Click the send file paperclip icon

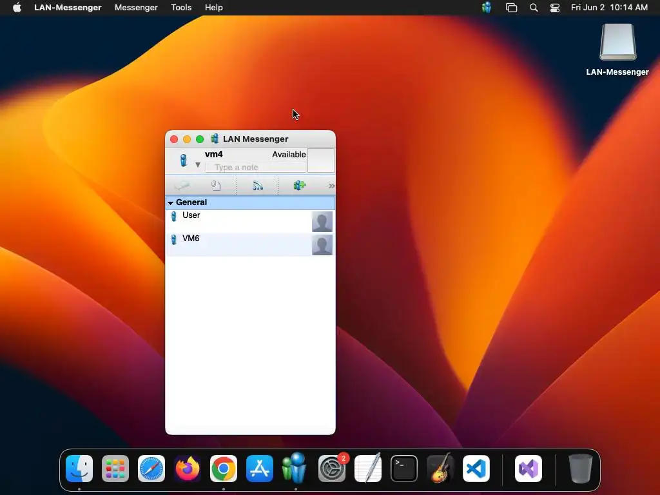pos(216,186)
